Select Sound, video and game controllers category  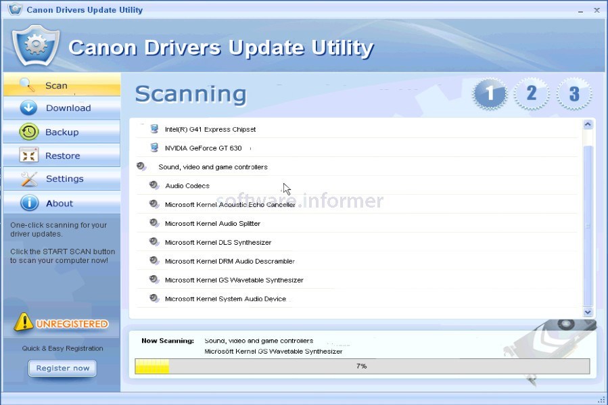tap(356, 166)
